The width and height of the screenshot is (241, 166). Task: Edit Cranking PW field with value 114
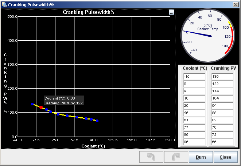pos(222,91)
